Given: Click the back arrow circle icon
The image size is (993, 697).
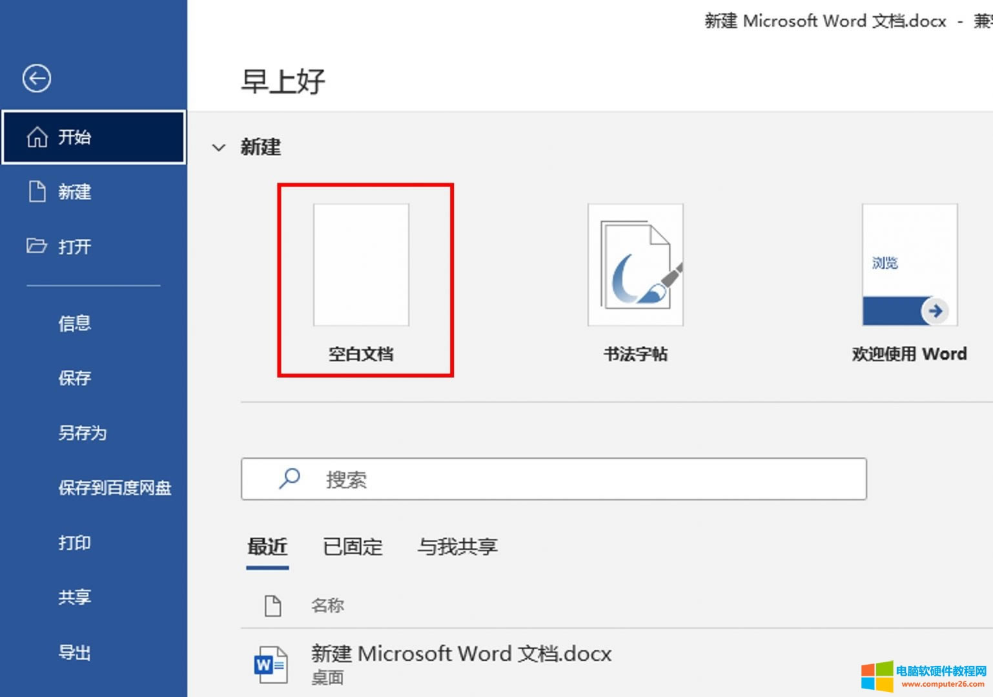Looking at the screenshot, I should (x=37, y=79).
